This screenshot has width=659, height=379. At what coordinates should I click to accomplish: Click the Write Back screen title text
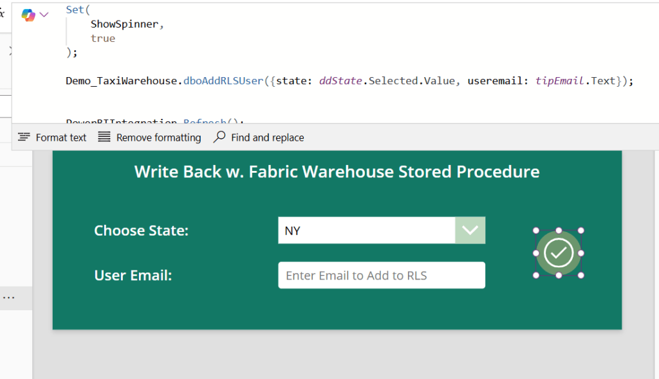pyautogui.click(x=337, y=172)
